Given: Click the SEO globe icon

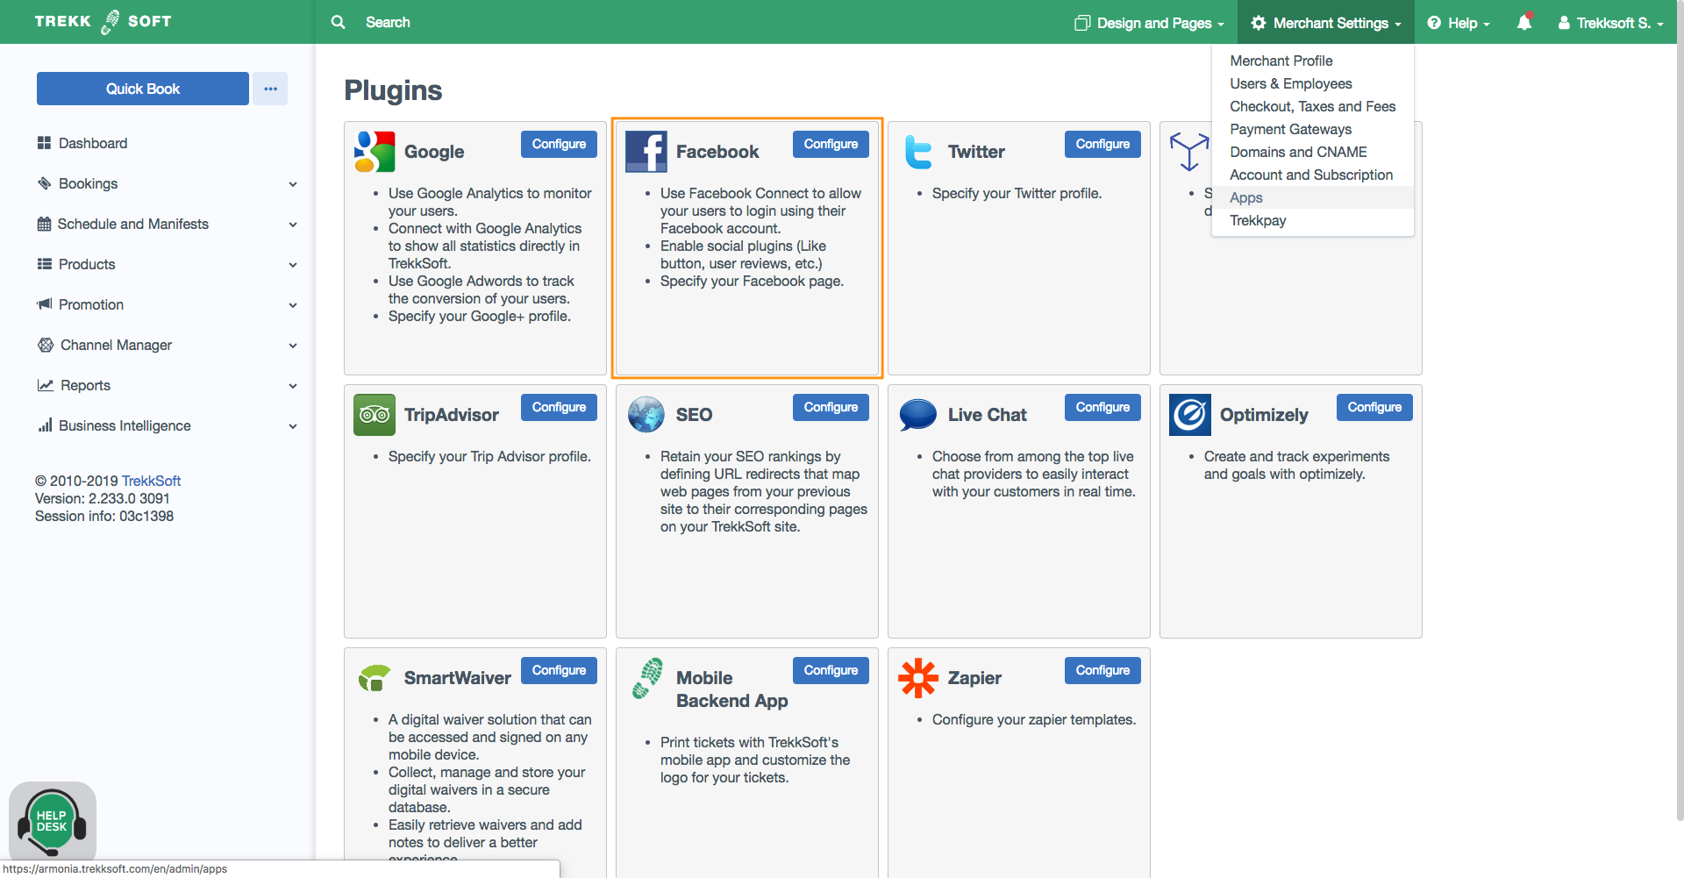Looking at the screenshot, I should coord(646,415).
